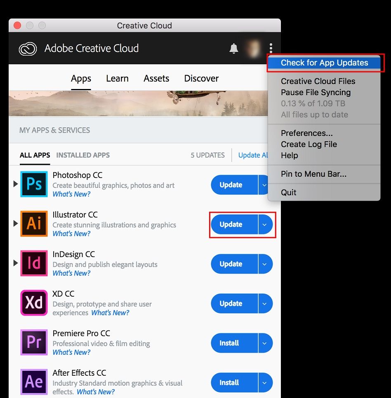
Task: Click the Photoshop CC app icon
Action: 34,185
